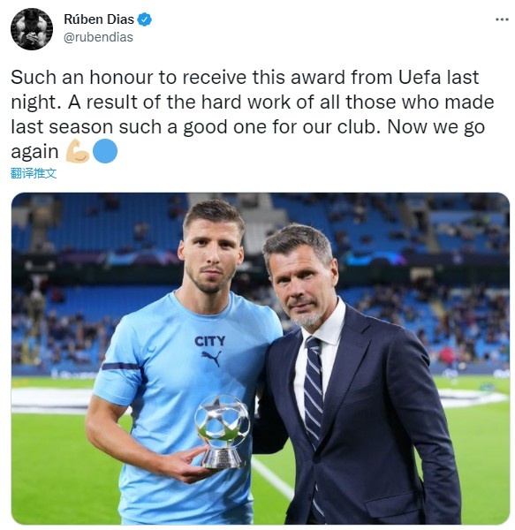Open the @rubendias handle link
The height and width of the screenshot is (530, 515).
[98, 37]
